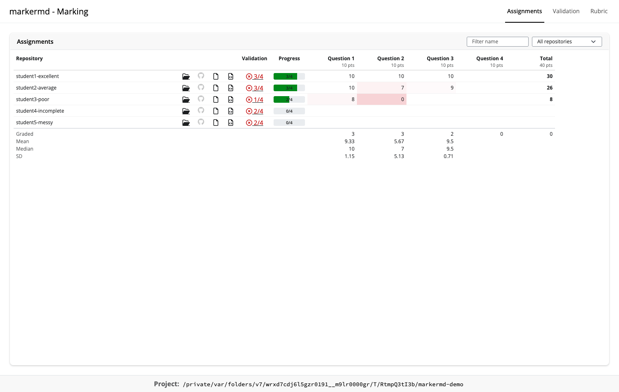Click GitHub icon for student1-excellent

201,76
